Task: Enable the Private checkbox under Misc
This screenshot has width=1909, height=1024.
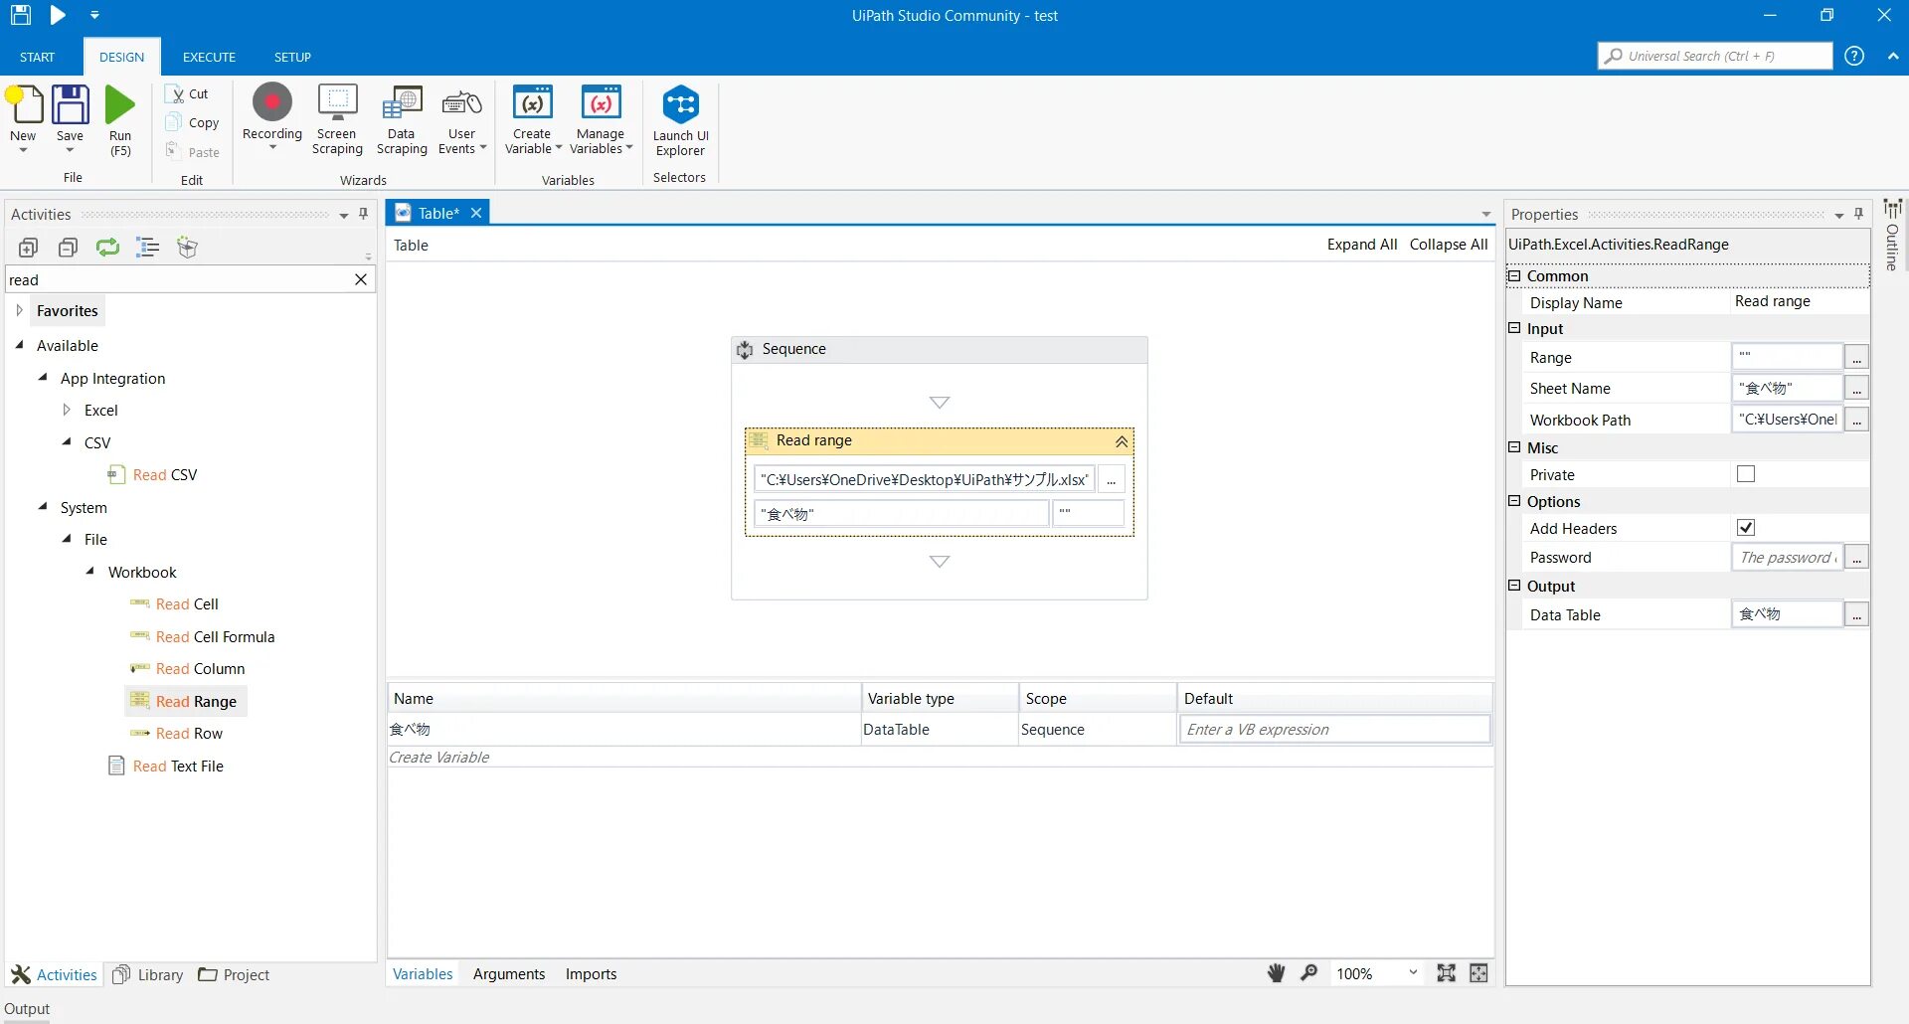Action: (1745, 473)
